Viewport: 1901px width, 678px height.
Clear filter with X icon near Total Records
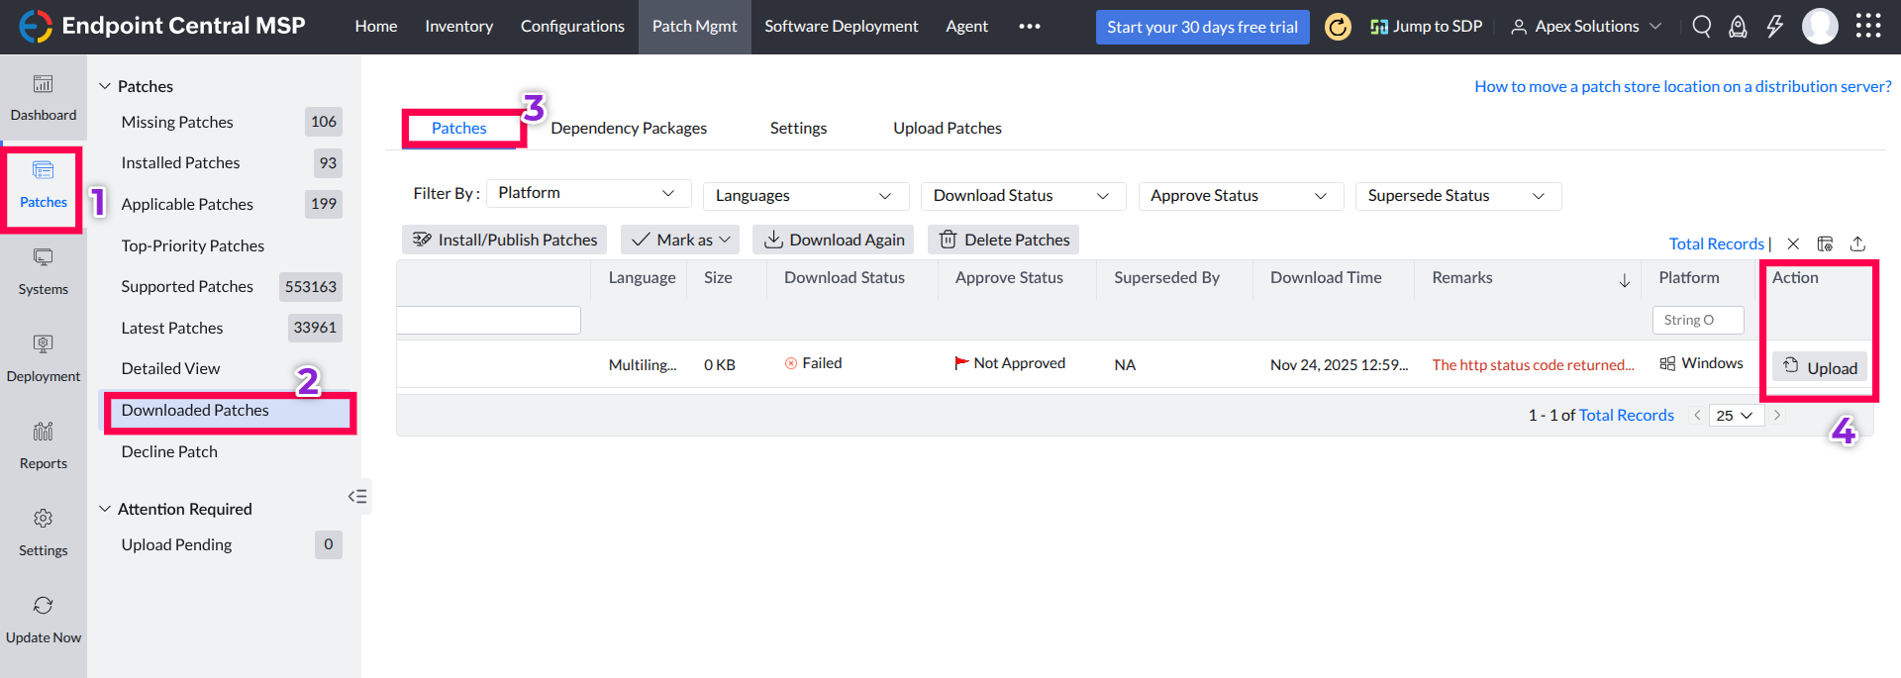[1793, 243]
